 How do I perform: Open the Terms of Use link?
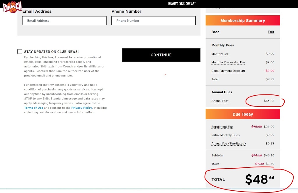34,108
